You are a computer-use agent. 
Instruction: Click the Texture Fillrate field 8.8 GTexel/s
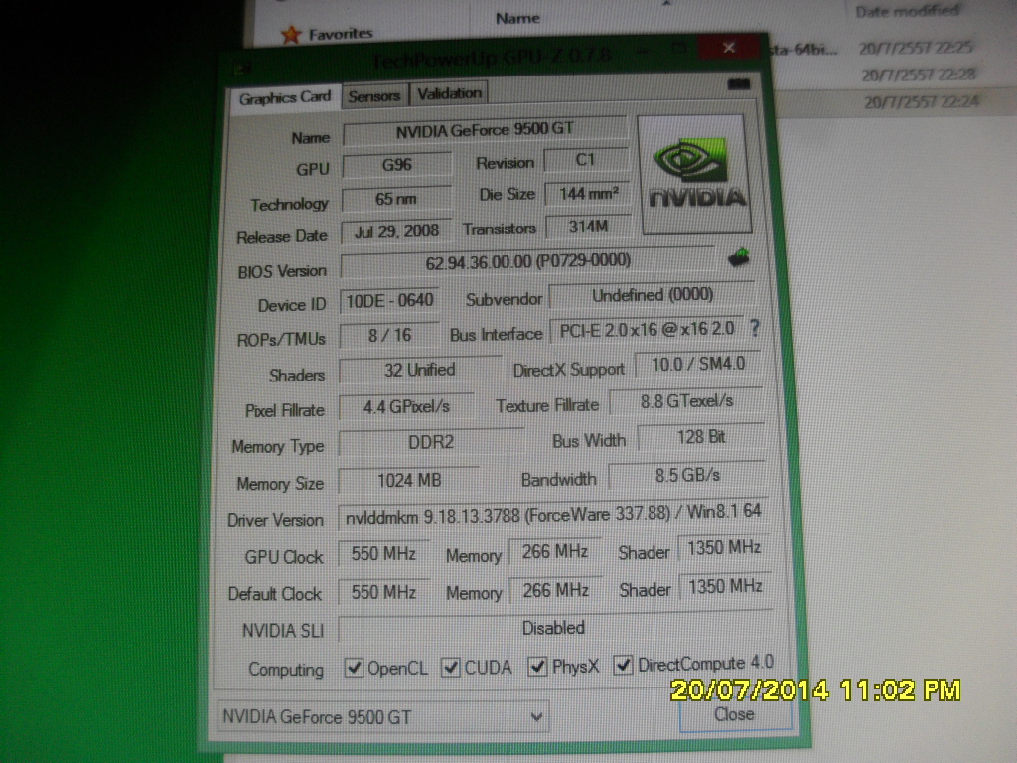(686, 401)
